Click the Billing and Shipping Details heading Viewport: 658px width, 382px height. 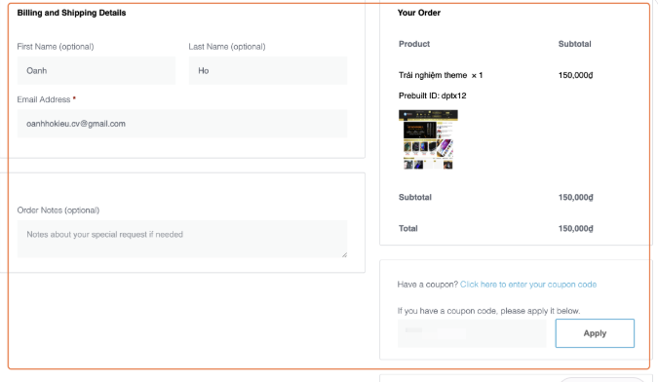tap(71, 13)
